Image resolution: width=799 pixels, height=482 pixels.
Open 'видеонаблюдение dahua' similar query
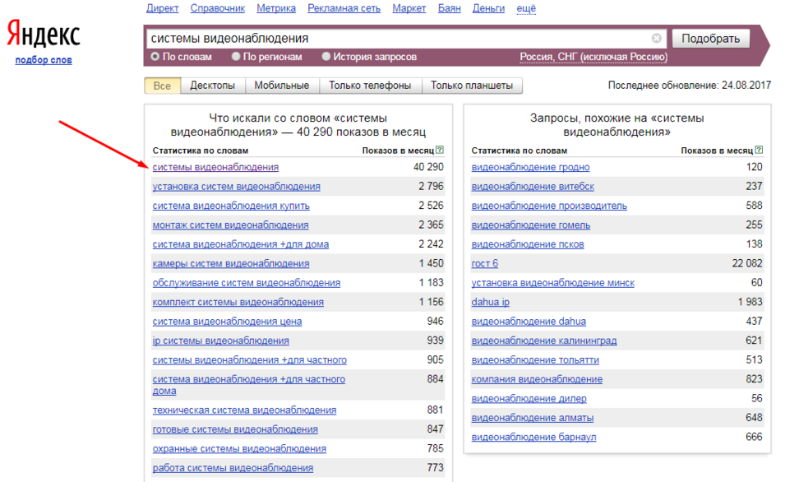(x=529, y=322)
